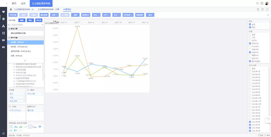Uncheck the 2021年7月 date checkbox
This screenshot has width=271, height=137.
[x=250, y=125]
